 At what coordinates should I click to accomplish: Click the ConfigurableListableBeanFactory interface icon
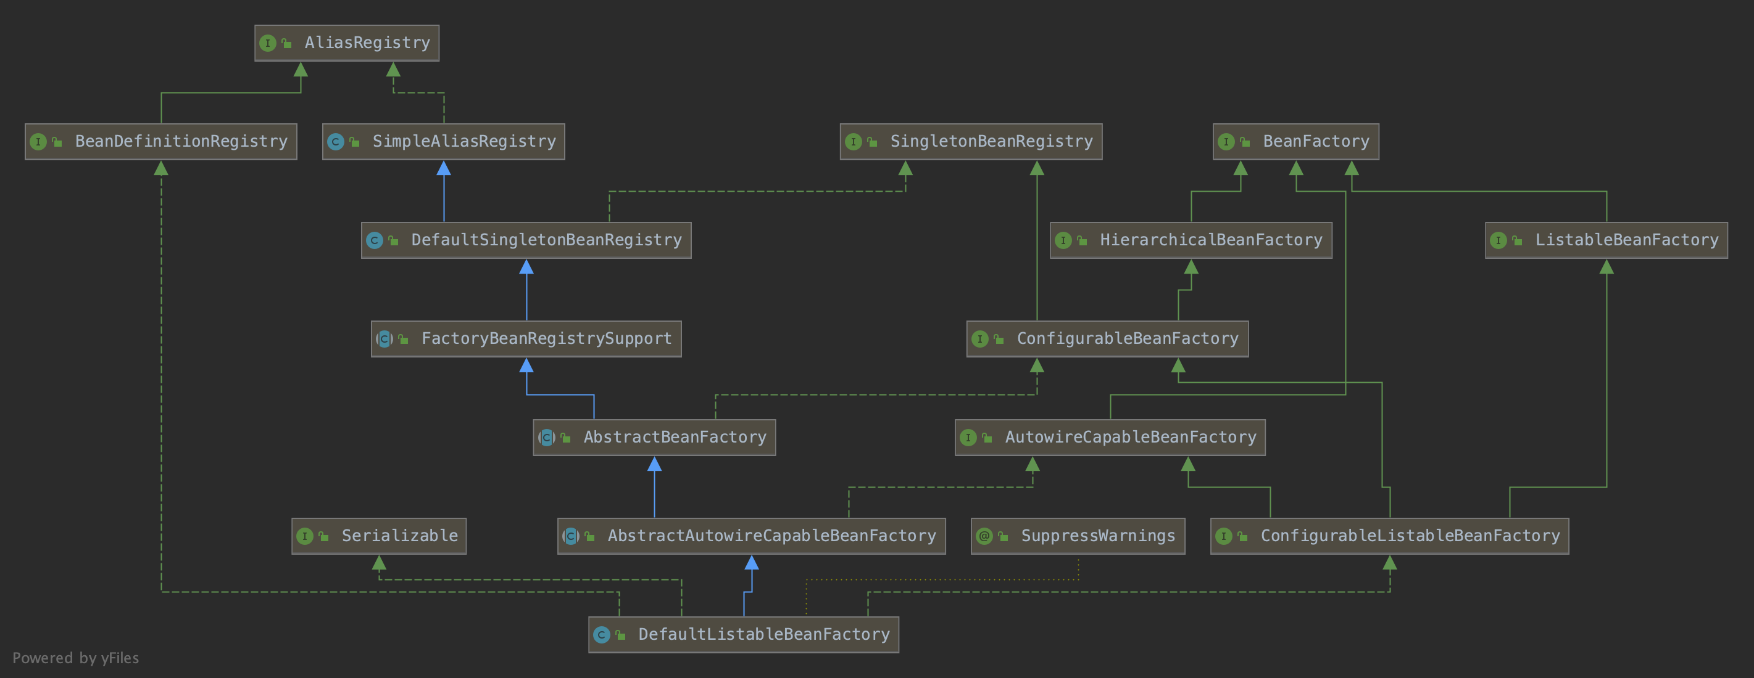[1224, 537]
